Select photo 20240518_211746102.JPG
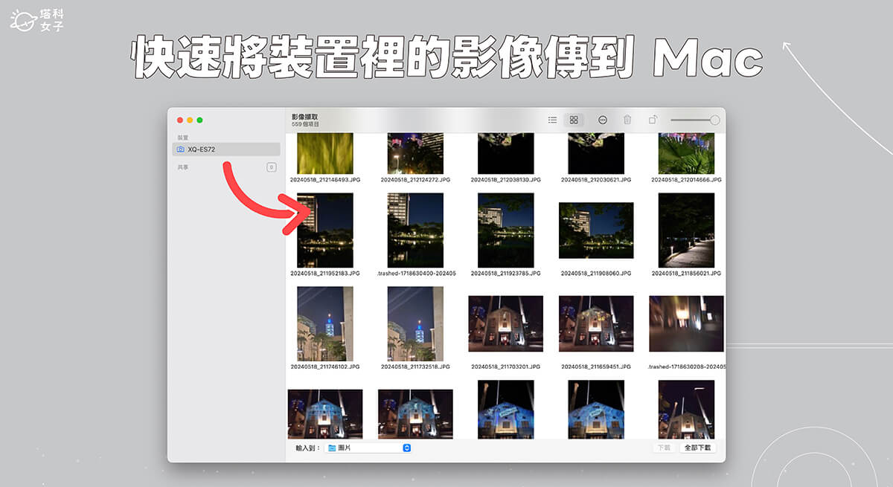The height and width of the screenshot is (487, 893). (x=325, y=323)
